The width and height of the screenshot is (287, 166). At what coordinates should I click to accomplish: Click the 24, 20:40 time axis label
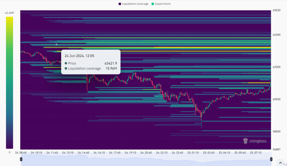146,153
